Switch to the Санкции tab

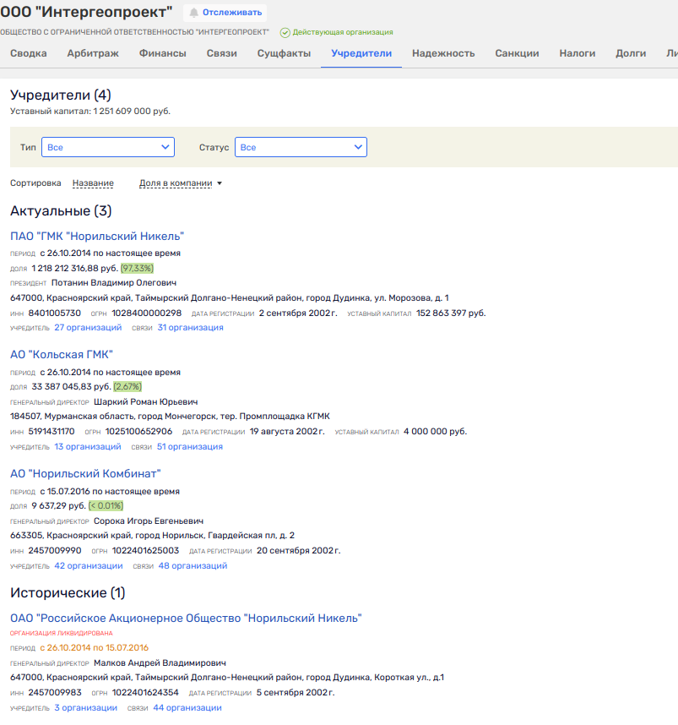coord(517,53)
